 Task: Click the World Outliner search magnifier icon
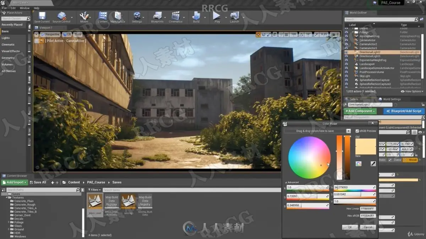(x=416, y=19)
